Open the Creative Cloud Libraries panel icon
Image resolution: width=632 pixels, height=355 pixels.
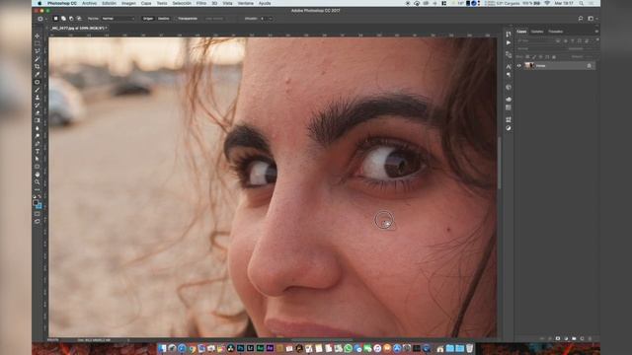pyautogui.click(x=509, y=99)
